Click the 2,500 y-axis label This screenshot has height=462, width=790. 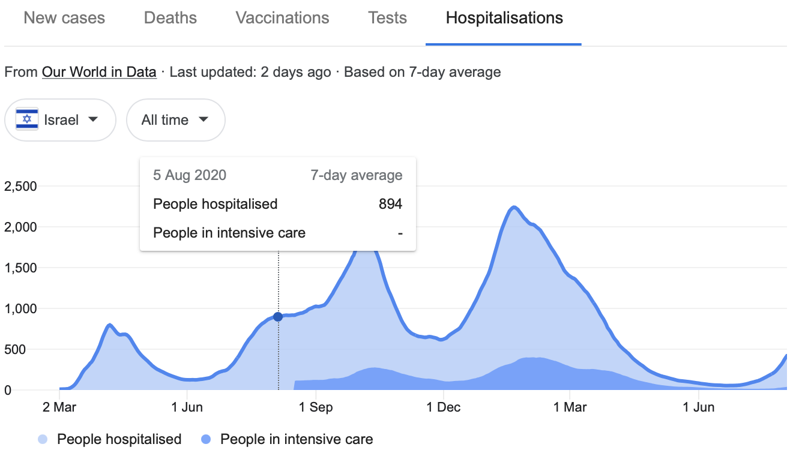20,187
